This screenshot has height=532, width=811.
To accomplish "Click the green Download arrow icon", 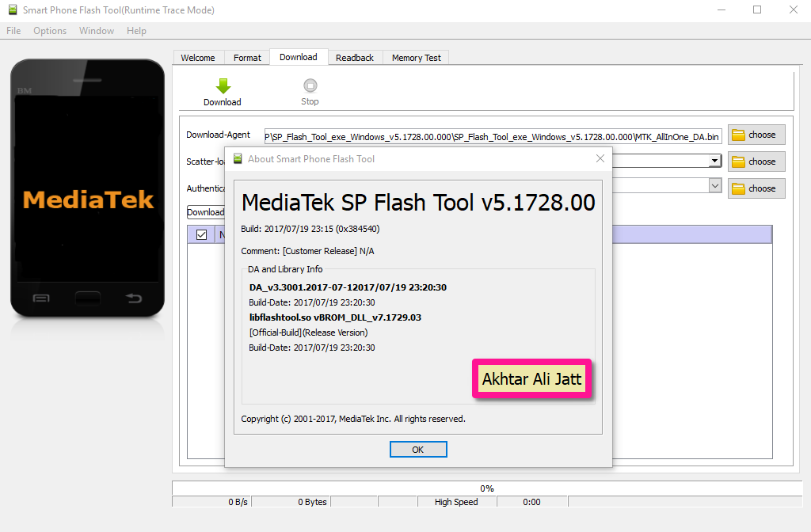I will [x=223, y=85].
